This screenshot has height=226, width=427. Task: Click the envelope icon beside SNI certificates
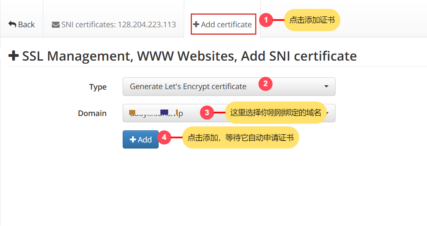[55, 25]
